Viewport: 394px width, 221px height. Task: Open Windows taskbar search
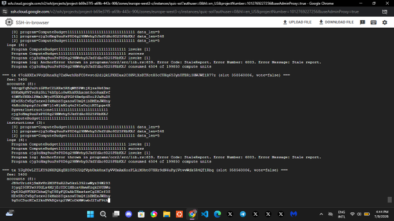coord(103,214)
